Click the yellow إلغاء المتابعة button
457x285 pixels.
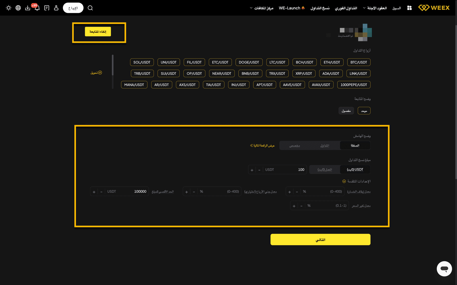click(x=98, y=32)
